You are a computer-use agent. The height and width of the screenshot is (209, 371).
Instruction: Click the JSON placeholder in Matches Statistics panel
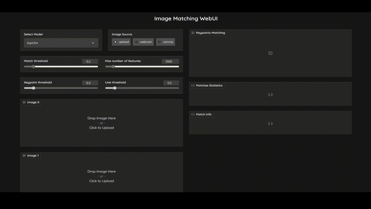point(270,95)
